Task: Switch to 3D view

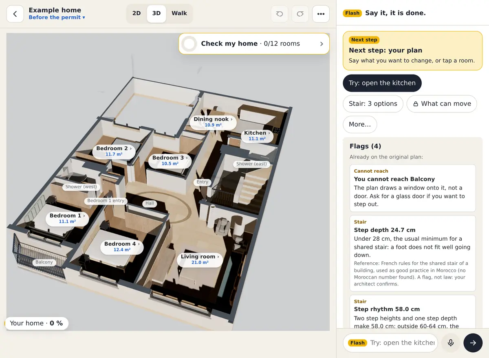Action: click(x=156, y=13)
